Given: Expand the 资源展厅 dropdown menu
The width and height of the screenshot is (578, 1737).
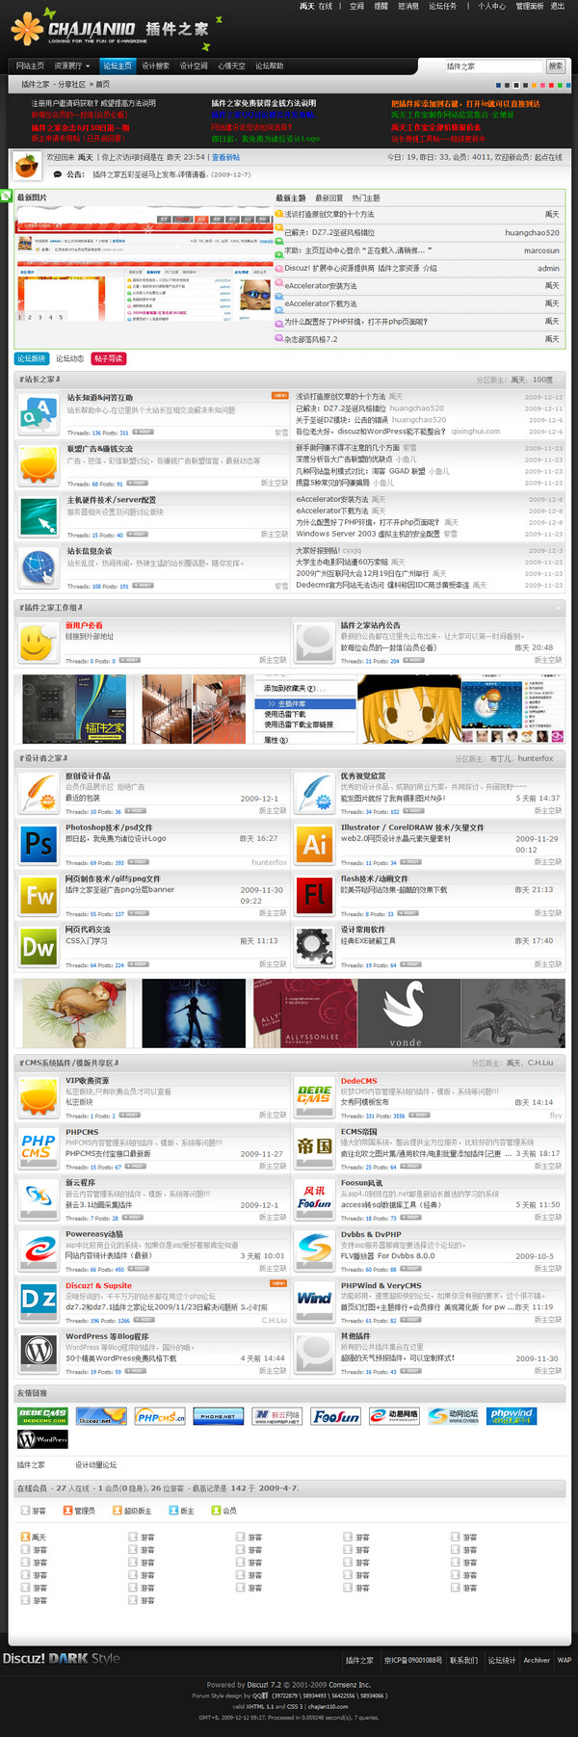Looking at the screenshot, I should [x=72, y=66].
